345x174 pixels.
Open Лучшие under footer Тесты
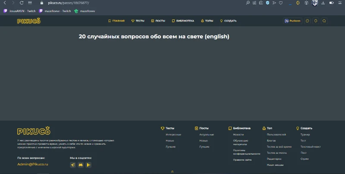tap(170, 147)
